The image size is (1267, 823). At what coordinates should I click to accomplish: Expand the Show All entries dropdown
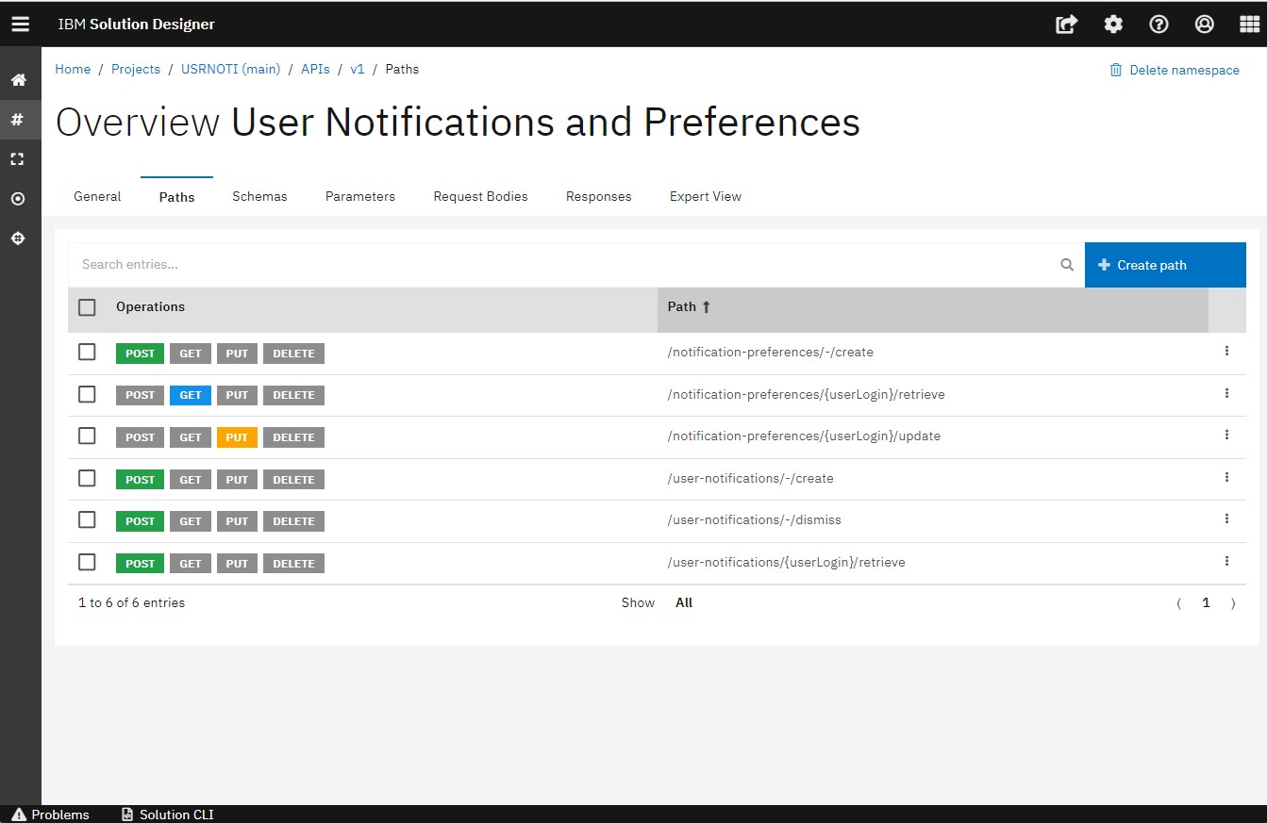(x=684, y=603)
